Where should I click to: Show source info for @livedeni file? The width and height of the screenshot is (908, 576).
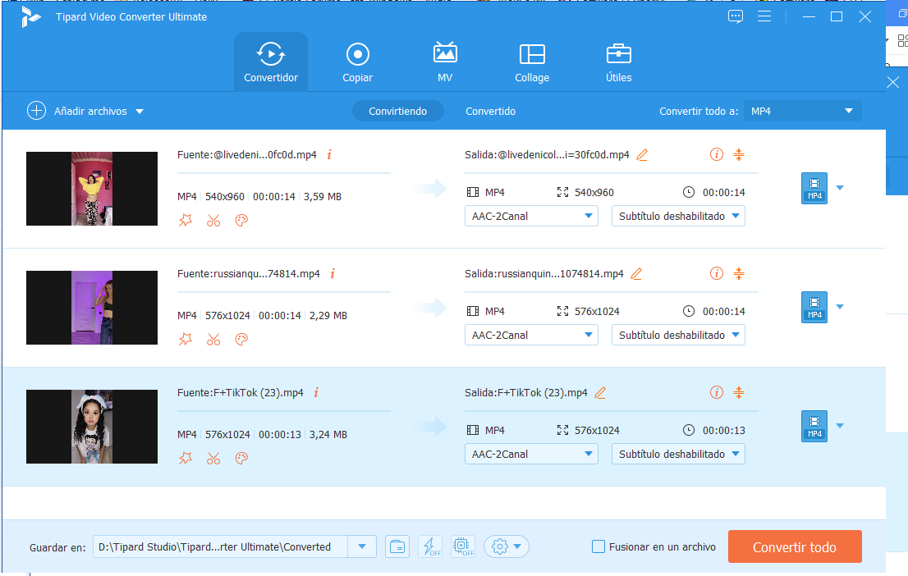(329, 154)
